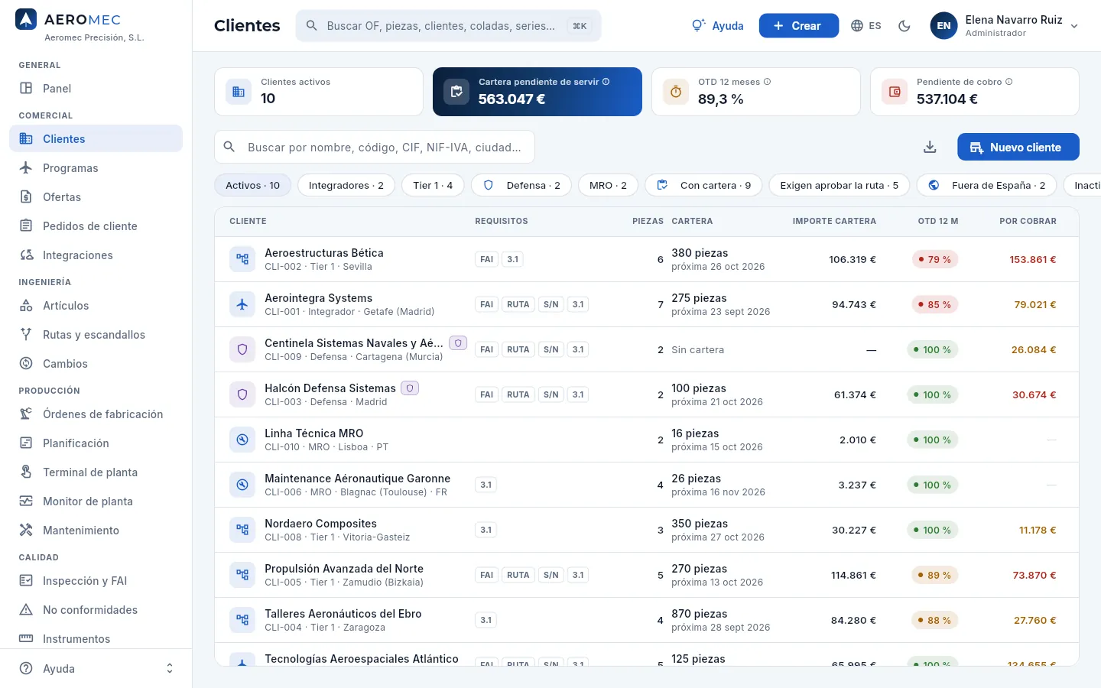Click info icon beside OTD 12 meses
The image size is (1101, 688).
point(767,82)
